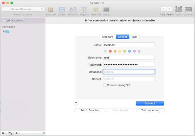Add a new favorite with plus button
Viewport: 195px width, 136px height.
click(17, 133)
